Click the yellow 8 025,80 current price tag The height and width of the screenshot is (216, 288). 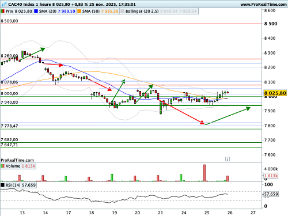point(275,93)
